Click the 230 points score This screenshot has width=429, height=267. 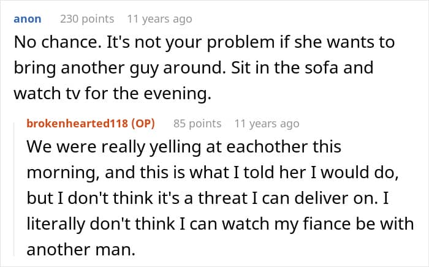(x=87, y=19)
